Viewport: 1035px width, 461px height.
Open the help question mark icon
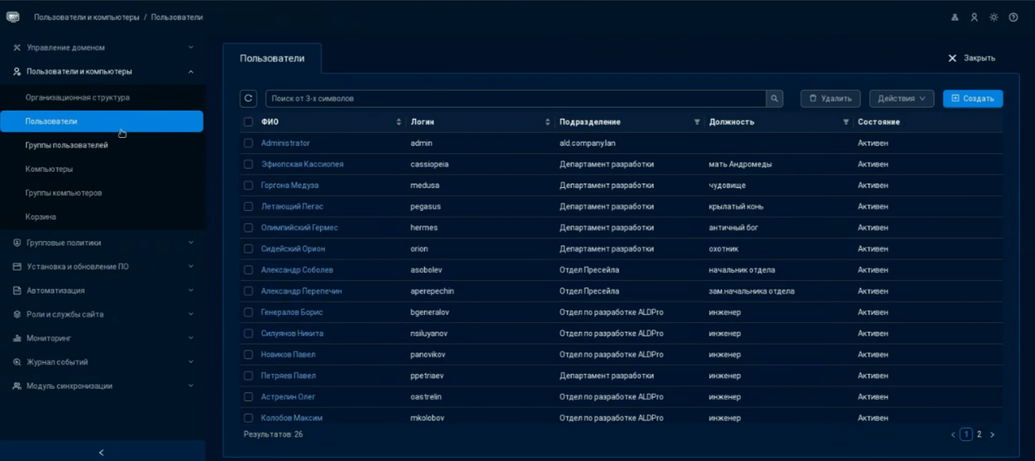tap(1014, 17)
